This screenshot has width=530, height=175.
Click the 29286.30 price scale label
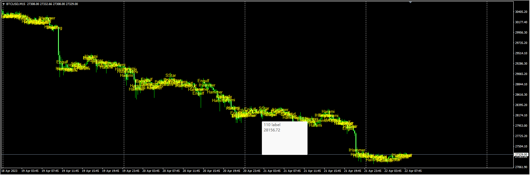(521, 64)
